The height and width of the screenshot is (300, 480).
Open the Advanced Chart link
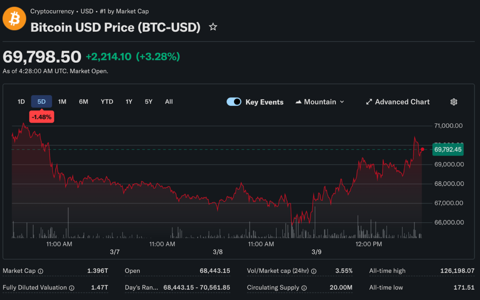point(402,102)
